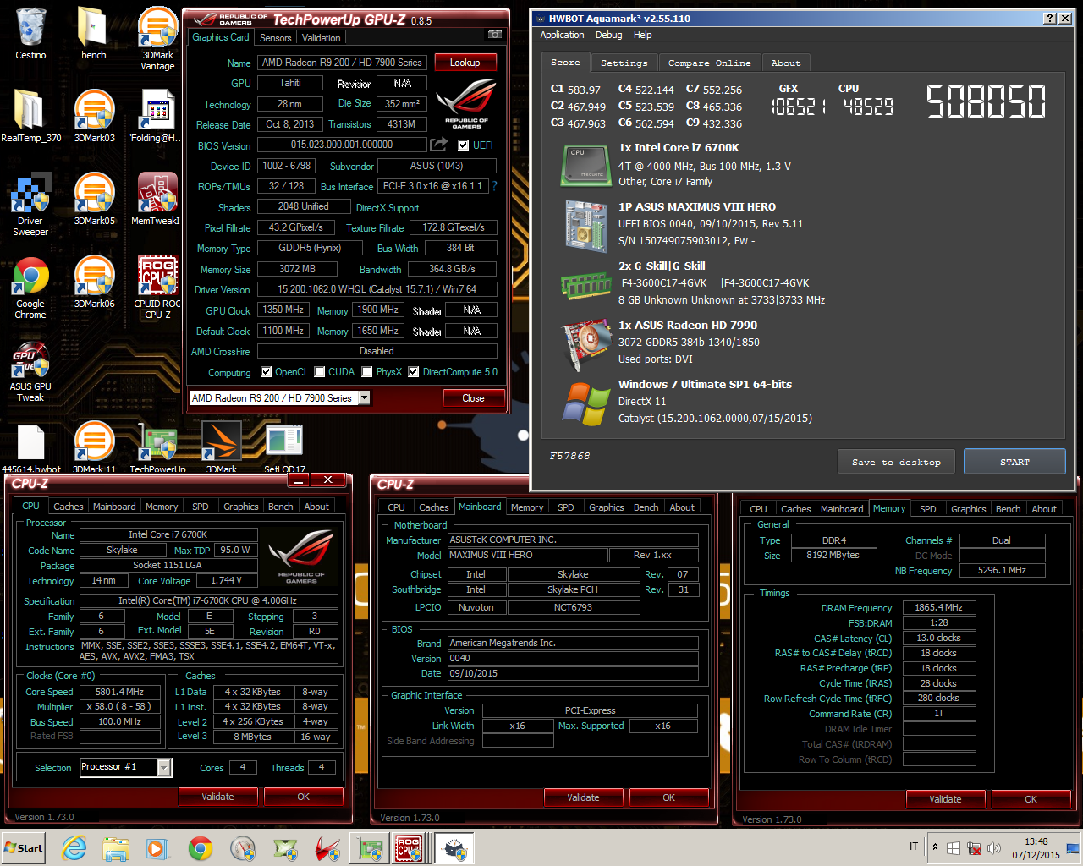This screenshot has height=866, width=1083.
Task: Launch the 3DMark Vantage desktop shortcut
Action: click(157, 39)
